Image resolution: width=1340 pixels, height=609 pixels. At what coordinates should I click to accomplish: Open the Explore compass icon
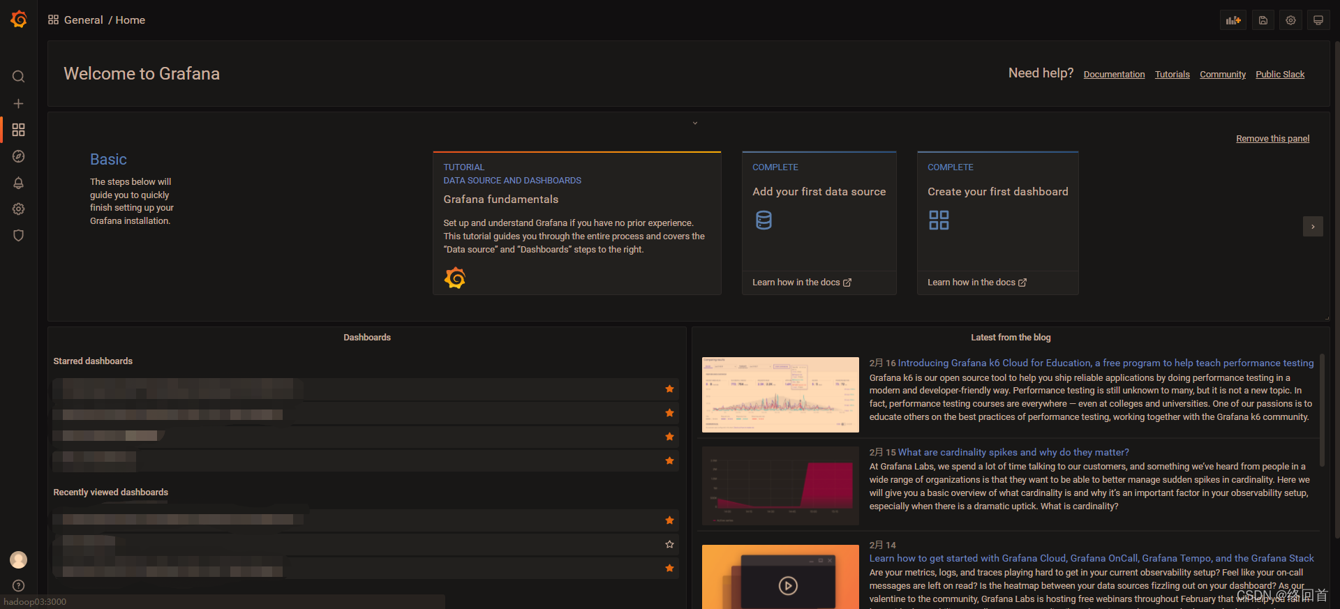click(19, 156)
